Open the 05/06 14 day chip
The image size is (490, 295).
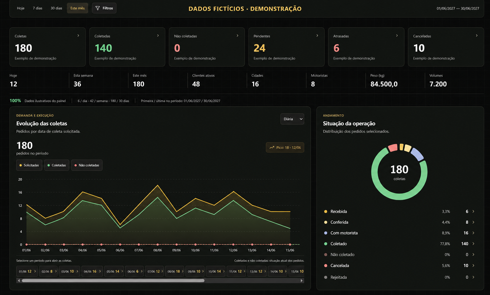coord(115,271)
